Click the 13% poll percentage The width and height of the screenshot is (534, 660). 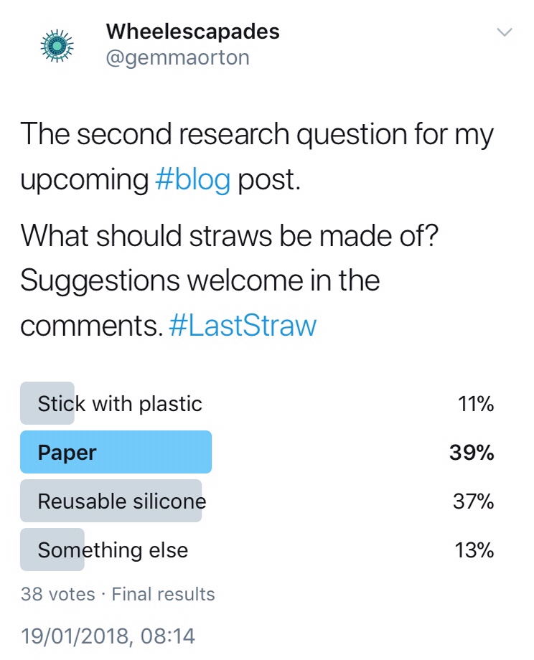click(474, 550)
